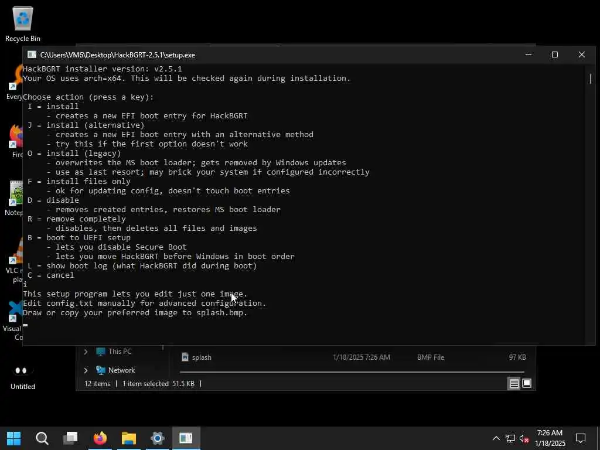The width and height of the screenshot is (600, 450).
Task: Maximize the setup.exe console window
Action: (x=555, y=54)
